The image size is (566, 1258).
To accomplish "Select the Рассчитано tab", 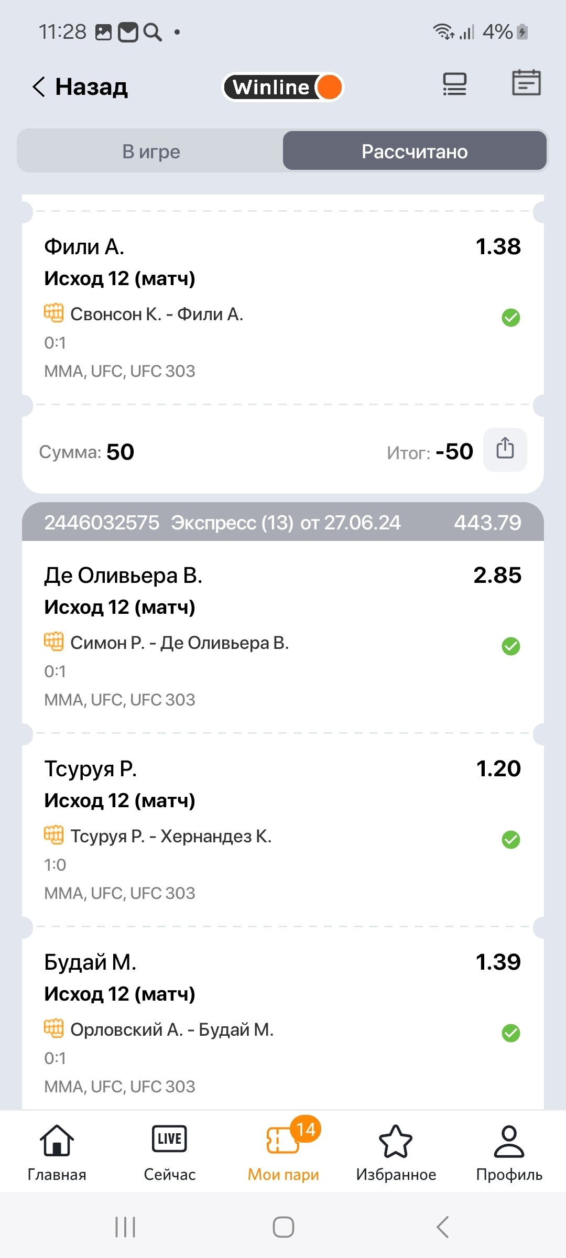I will point(415,151).
